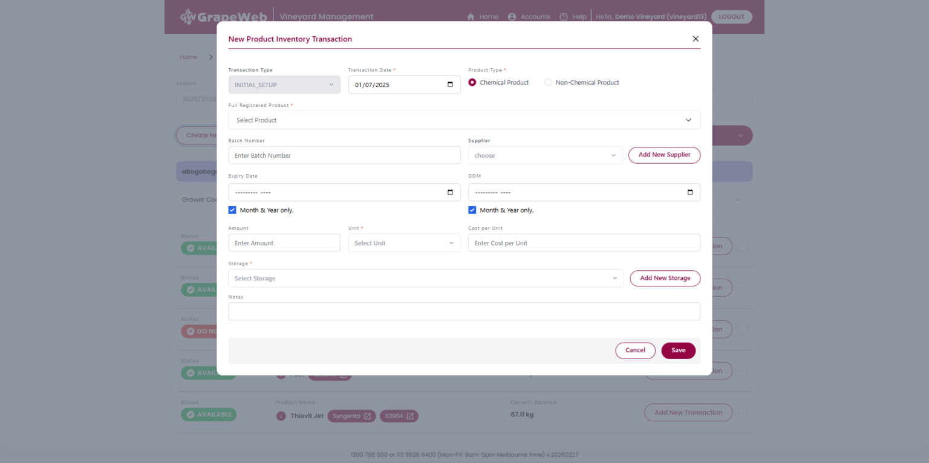Select the Non-Chemical Product radio button

548,82
